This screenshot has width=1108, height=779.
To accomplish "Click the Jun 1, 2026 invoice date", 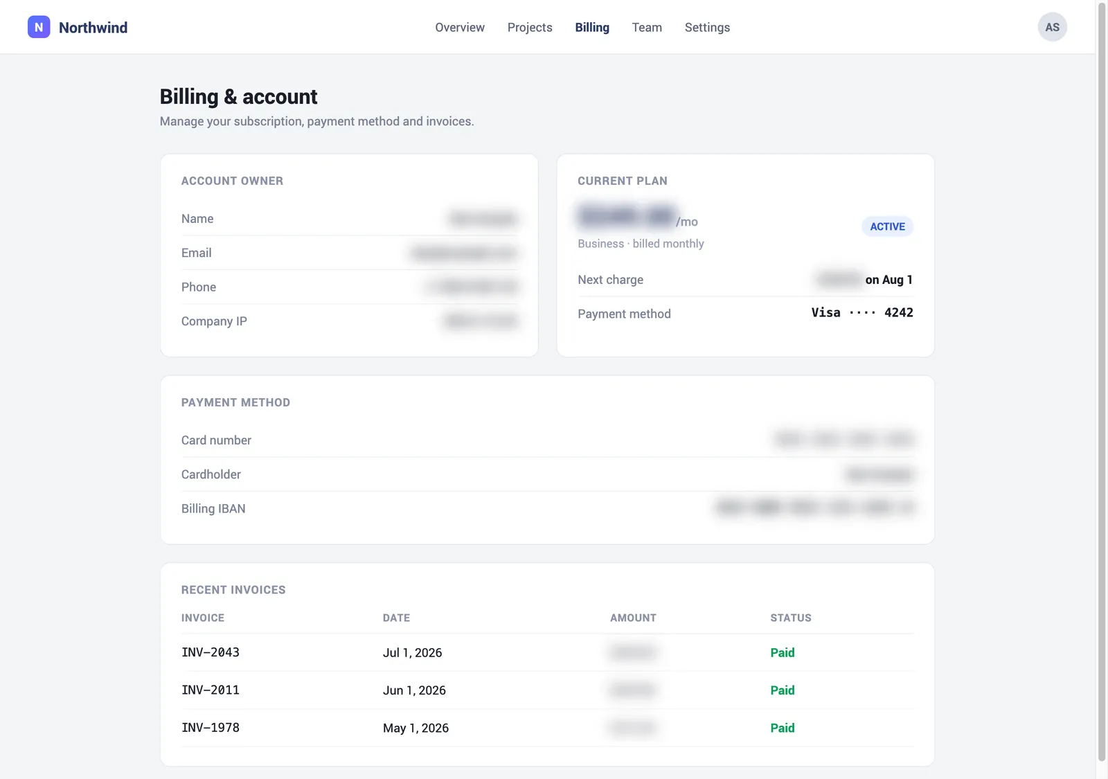I will (414, 690).
